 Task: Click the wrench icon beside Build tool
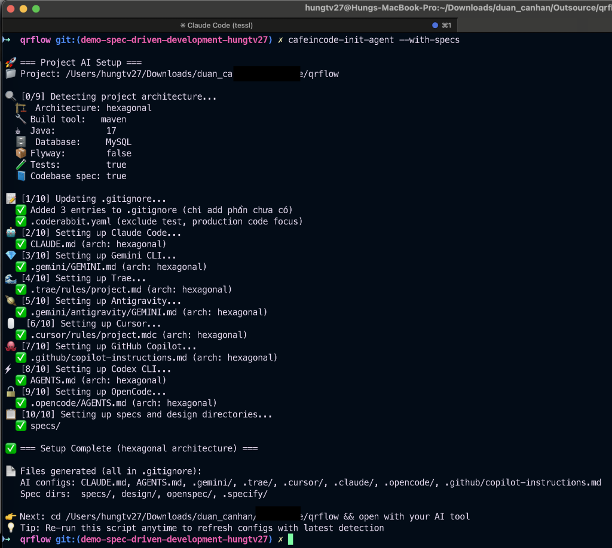pos(21,119)
